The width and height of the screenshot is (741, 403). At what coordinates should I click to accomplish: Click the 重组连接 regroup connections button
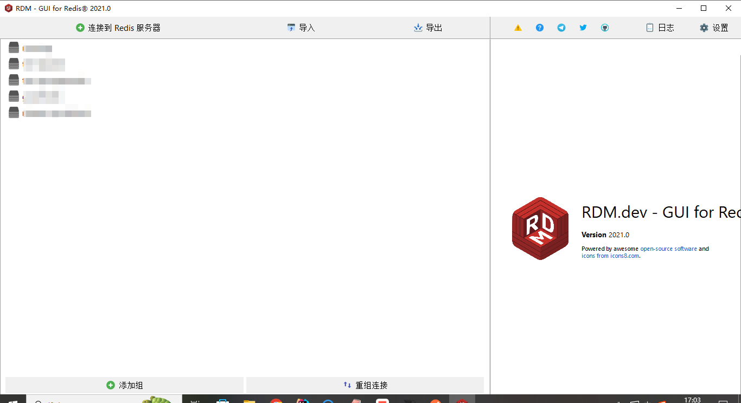[365, 385]
